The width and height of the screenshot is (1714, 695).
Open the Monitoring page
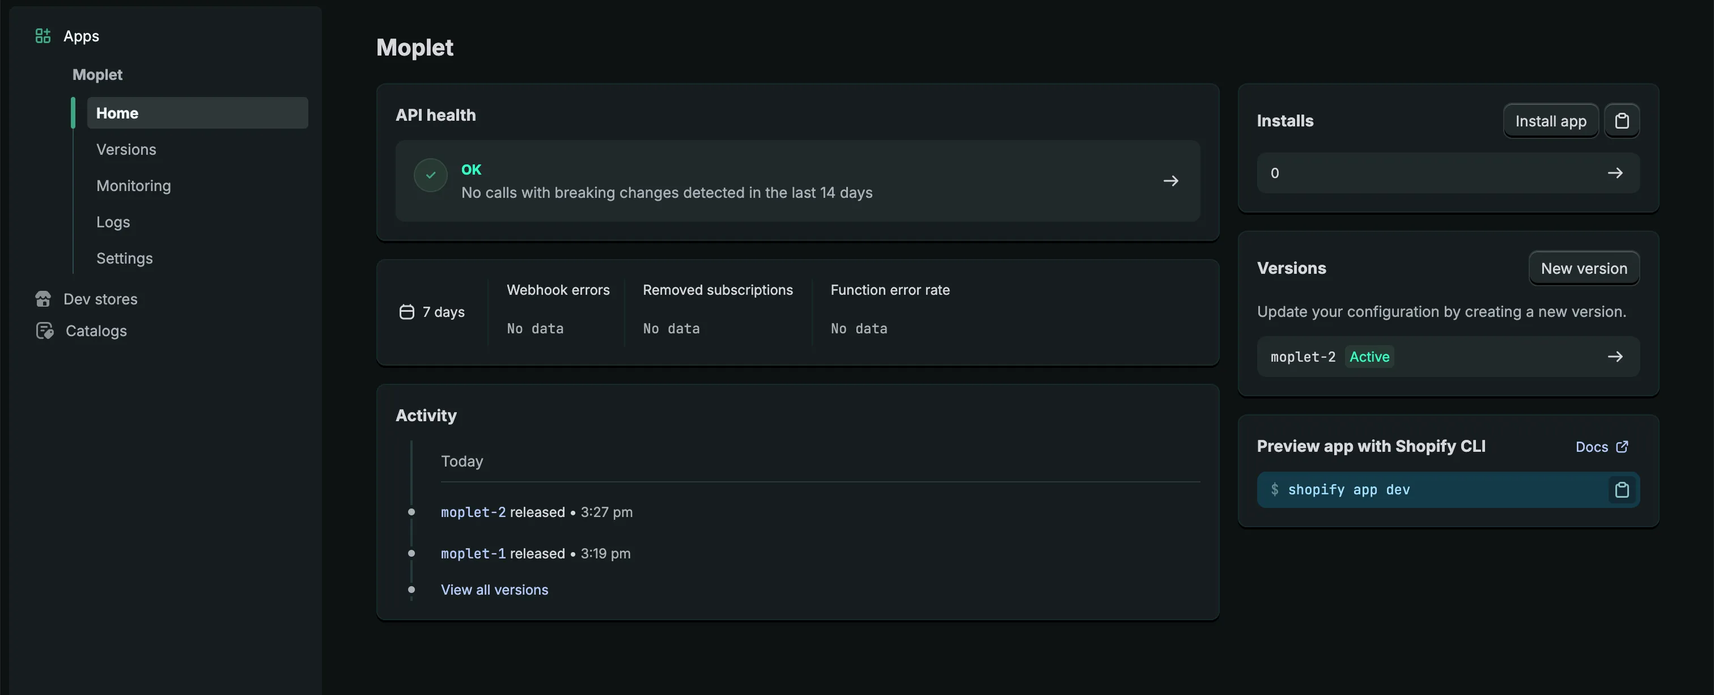point(134,186)
